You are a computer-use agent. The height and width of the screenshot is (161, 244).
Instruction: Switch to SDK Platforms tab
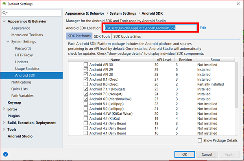79,36
